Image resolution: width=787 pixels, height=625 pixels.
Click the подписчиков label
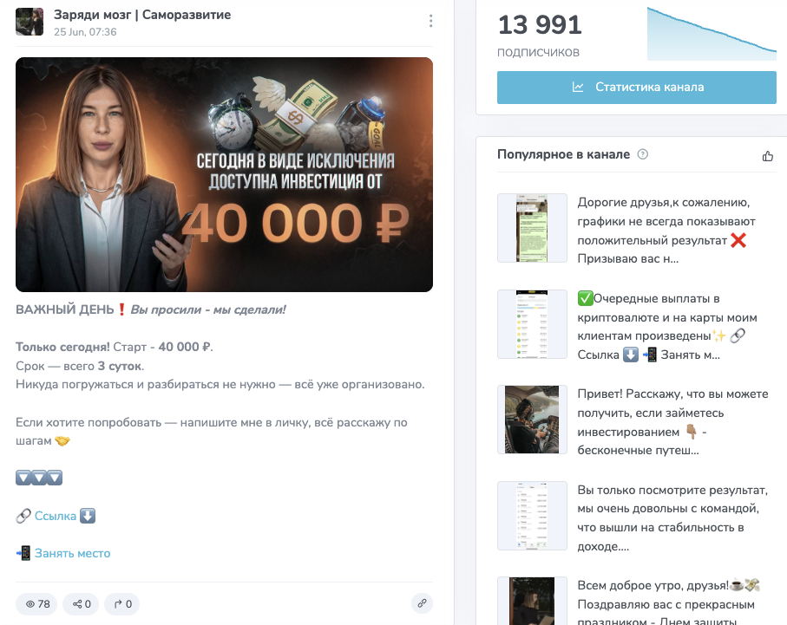[538, 52]
